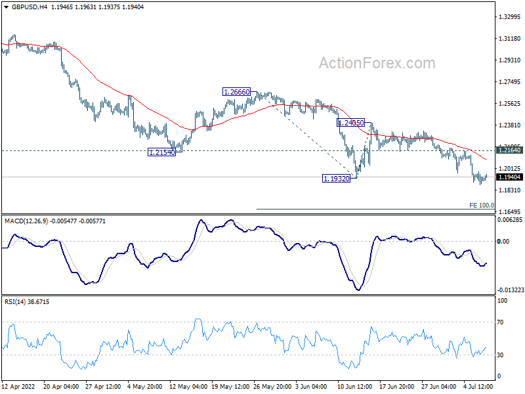Select the 1.19320 price label

[337, 179]
